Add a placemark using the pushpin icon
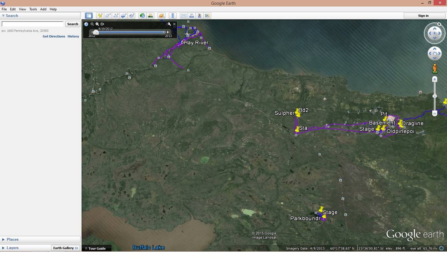Viewport: 447px width, 274px height. 100,16
